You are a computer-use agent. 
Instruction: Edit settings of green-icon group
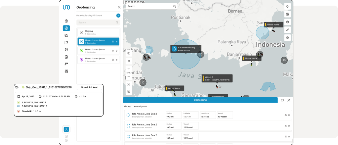(113, 51)
